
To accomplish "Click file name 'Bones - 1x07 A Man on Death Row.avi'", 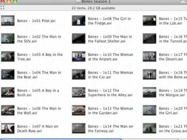I will click(38, 129).
